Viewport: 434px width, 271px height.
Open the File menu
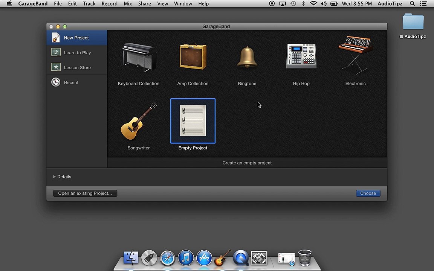point(58,4)
